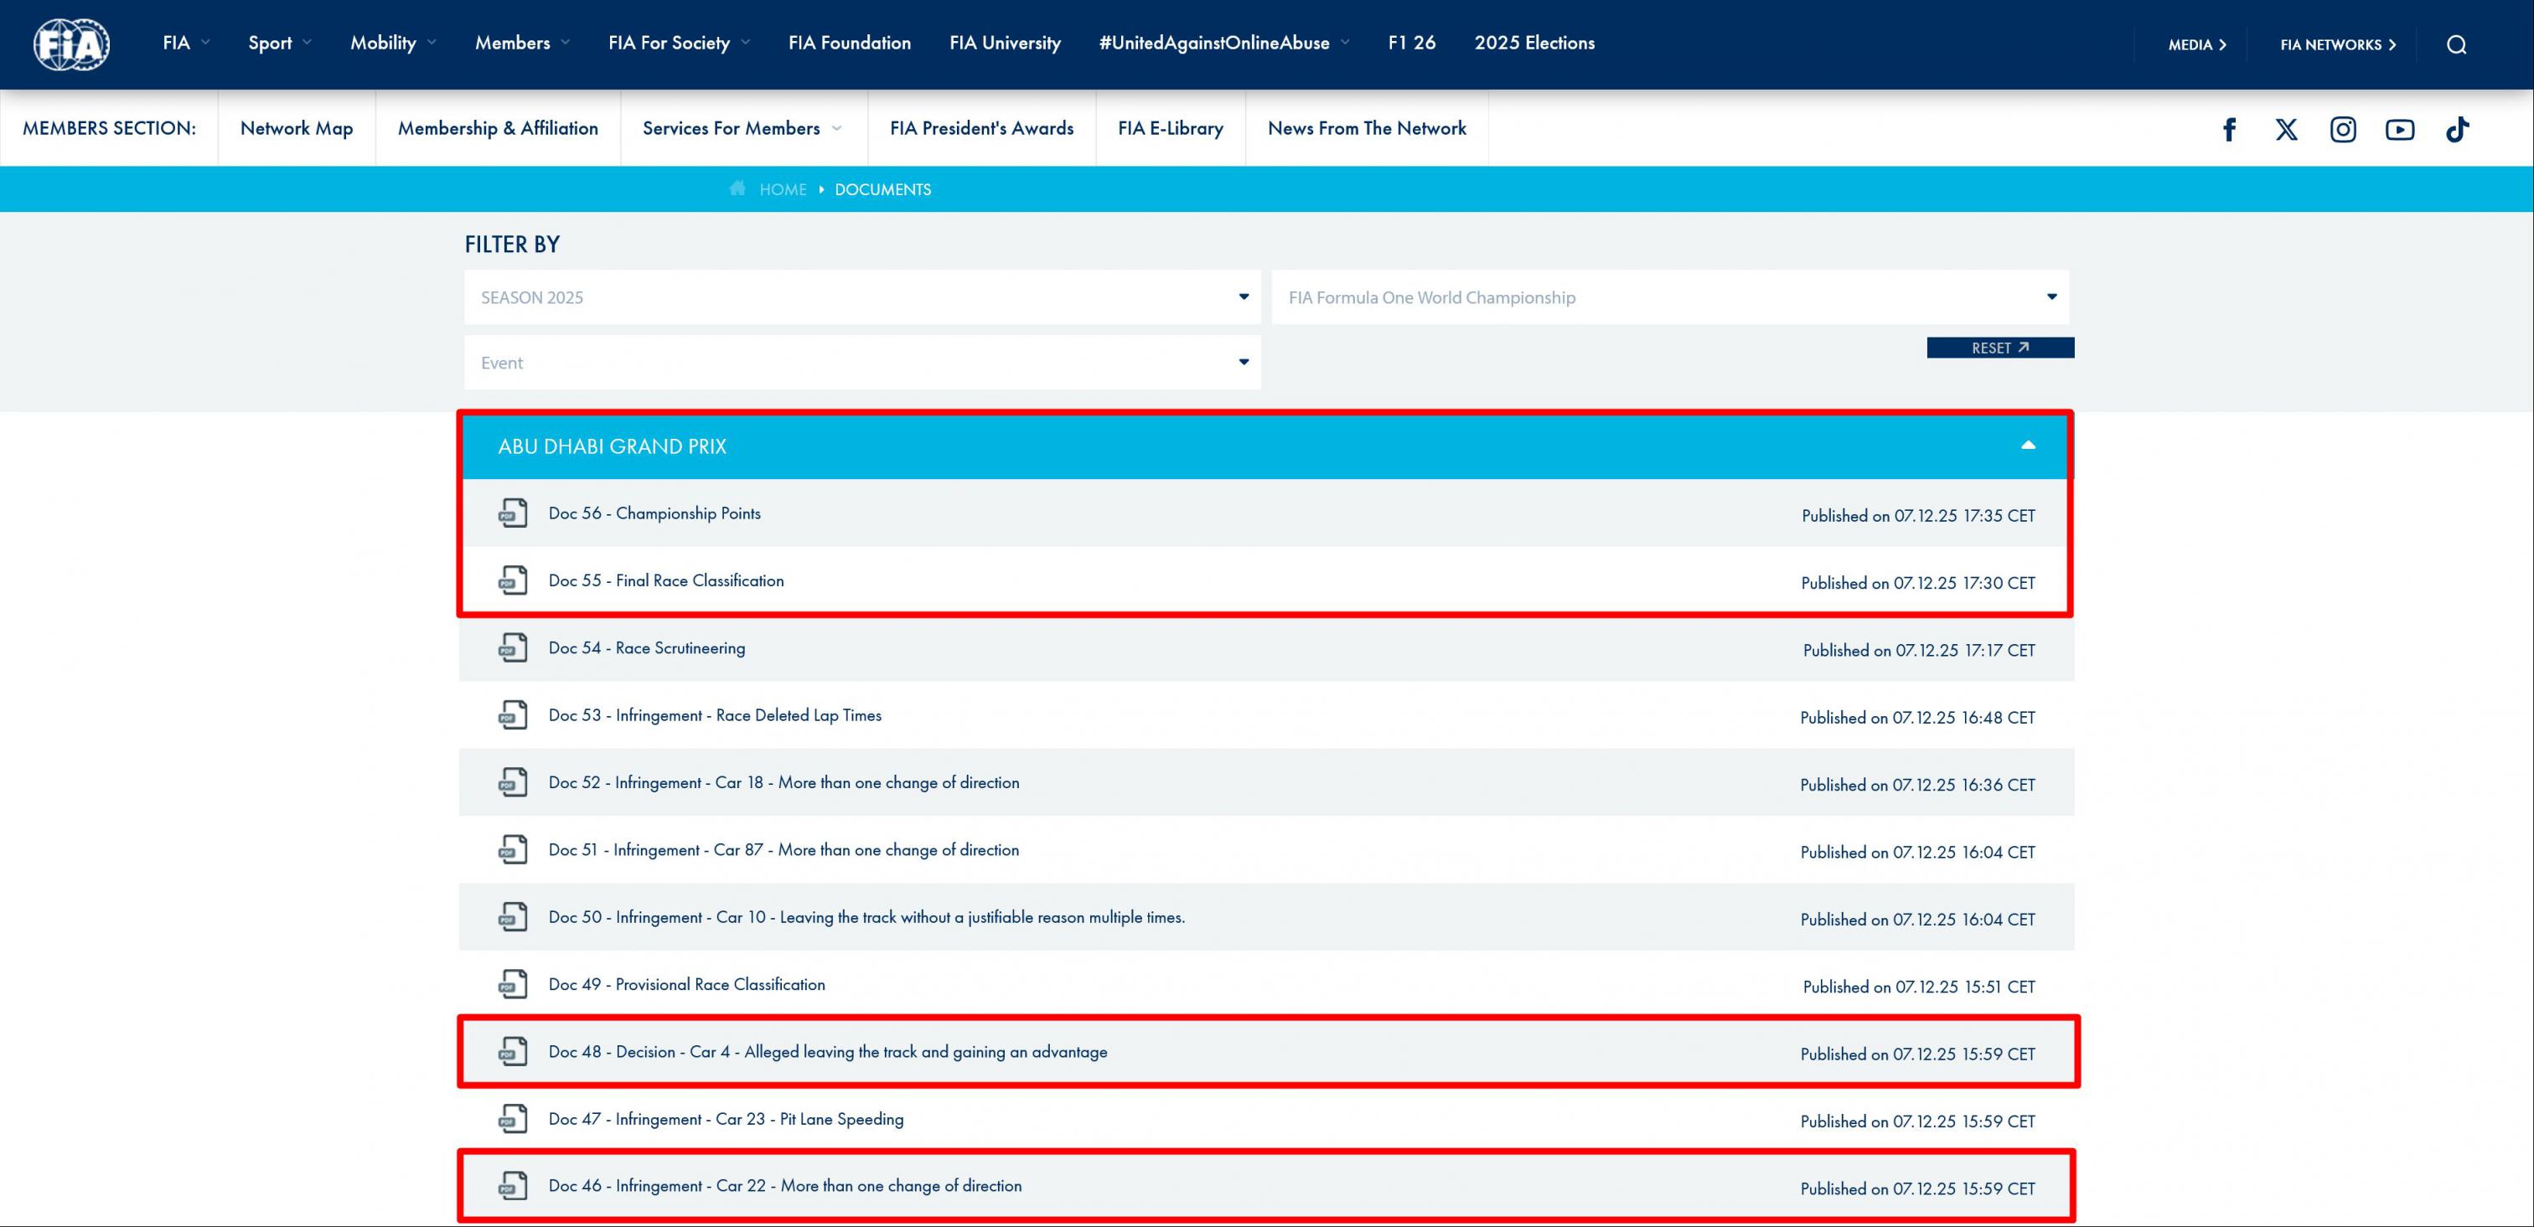This screenshot has height=1227, width=2534.
Task: Open the FIA Formula One World Championship dropdown
Action: click(1670, 297)
